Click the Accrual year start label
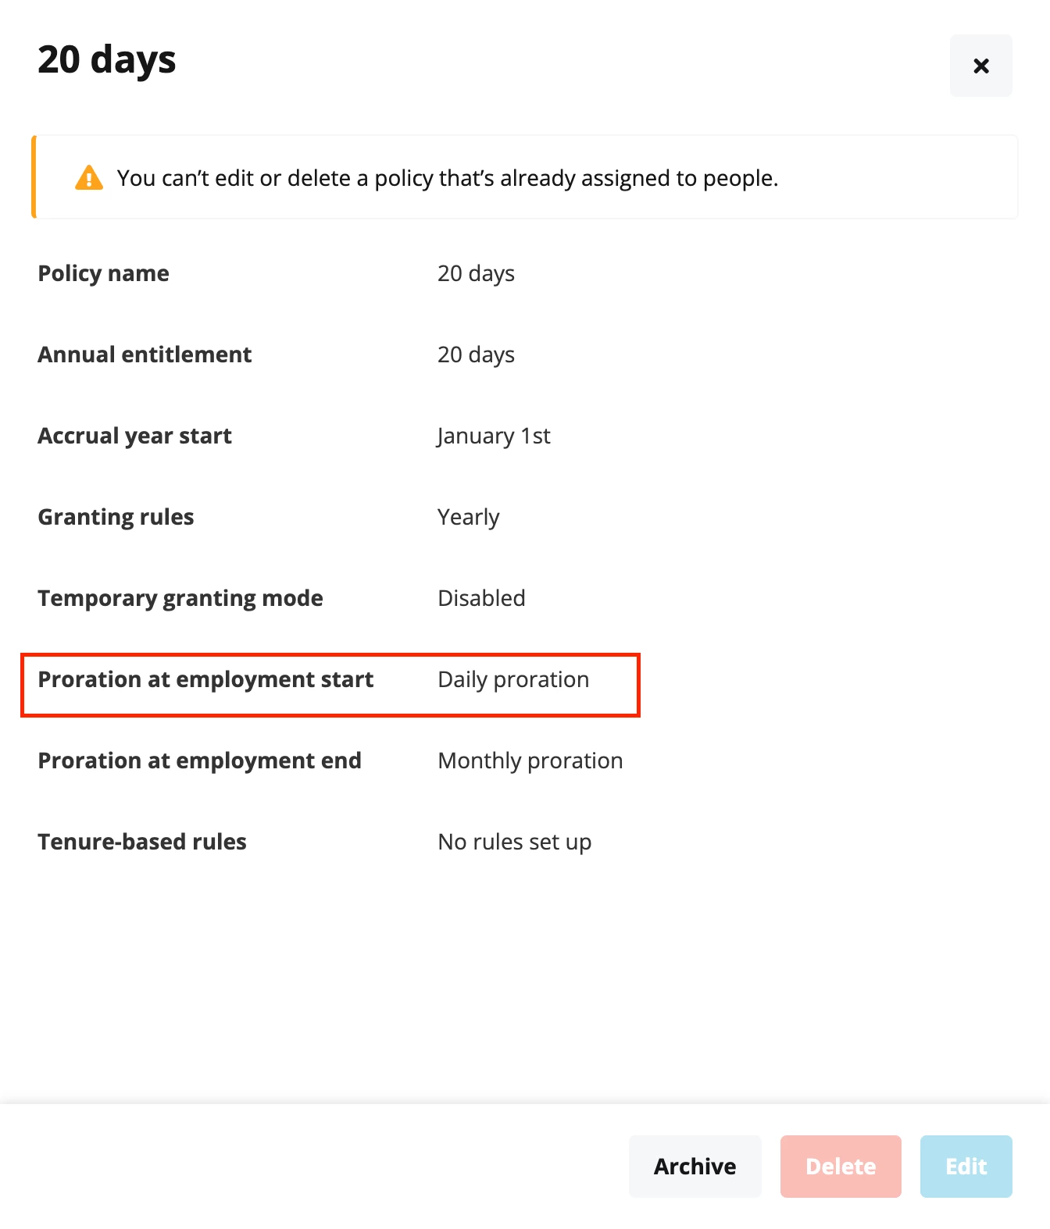 coord(135,436)
